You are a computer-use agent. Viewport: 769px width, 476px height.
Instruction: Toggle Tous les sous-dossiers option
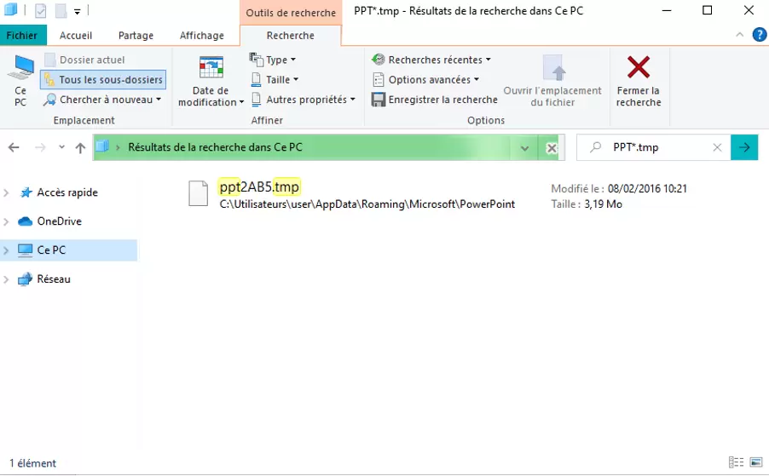pyautogui.click(x=102, y=80)
